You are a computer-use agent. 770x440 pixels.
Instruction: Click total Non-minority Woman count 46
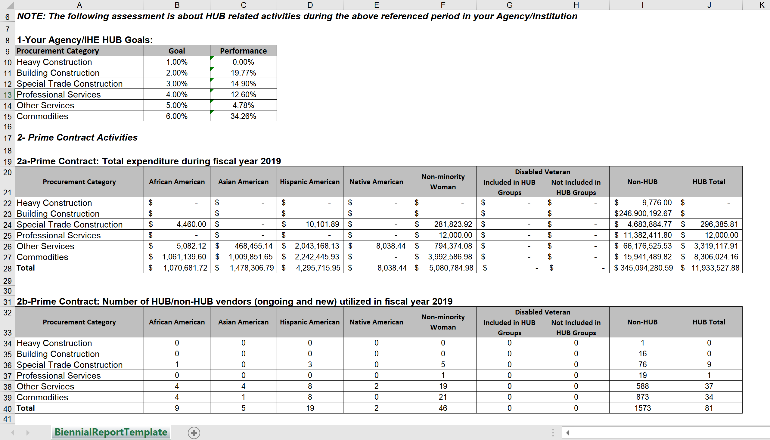tap(443, 408)
